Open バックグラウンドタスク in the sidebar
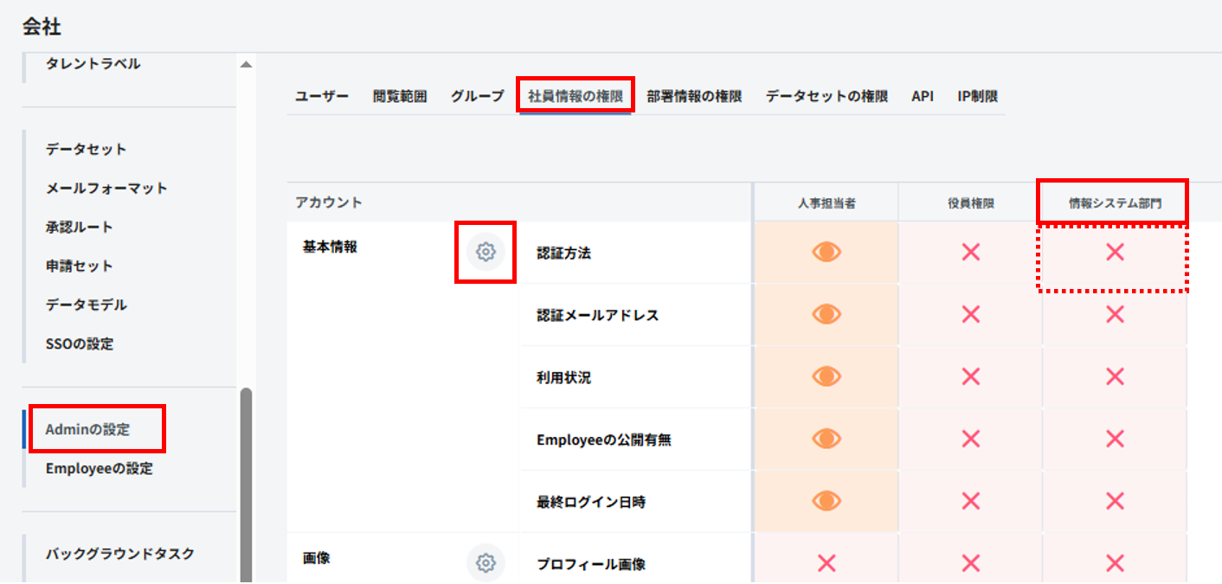This screenshot has width=1222, height=584. click(x=120, y=554)
